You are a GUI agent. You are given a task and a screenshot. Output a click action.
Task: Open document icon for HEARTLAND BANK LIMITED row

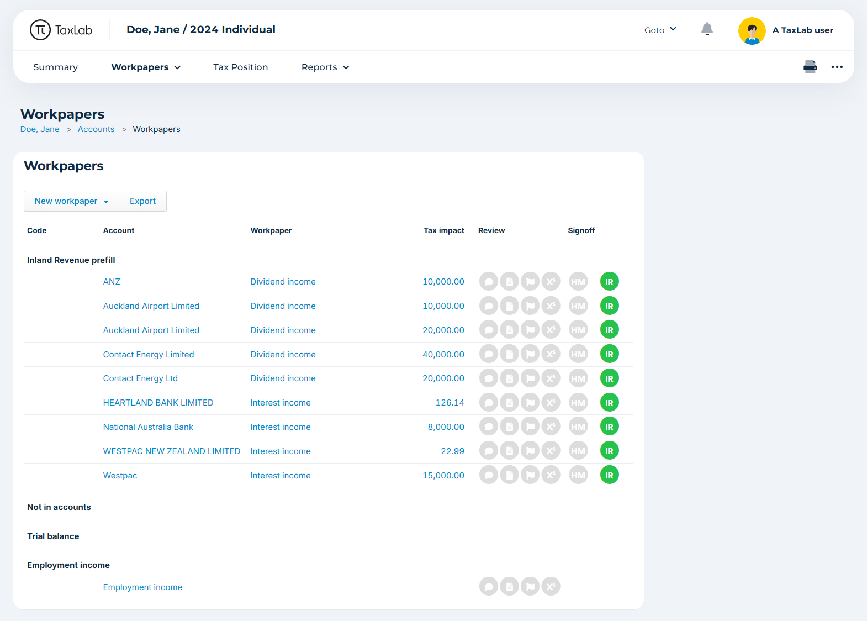[x=509, y=403]
